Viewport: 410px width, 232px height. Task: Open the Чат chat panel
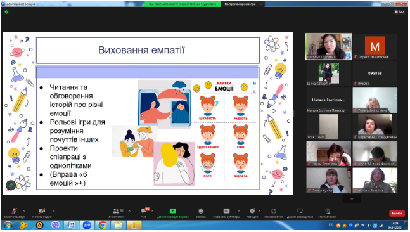tap(144, 212)
